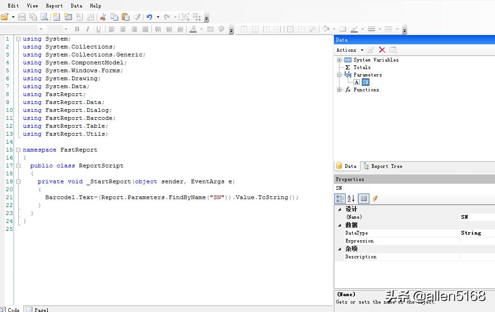
Task: Open Property Pages icon in Properties
Action: coord(364,199)
